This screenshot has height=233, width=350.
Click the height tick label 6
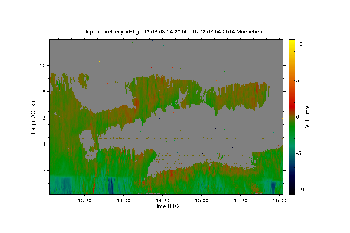[45, 118]
